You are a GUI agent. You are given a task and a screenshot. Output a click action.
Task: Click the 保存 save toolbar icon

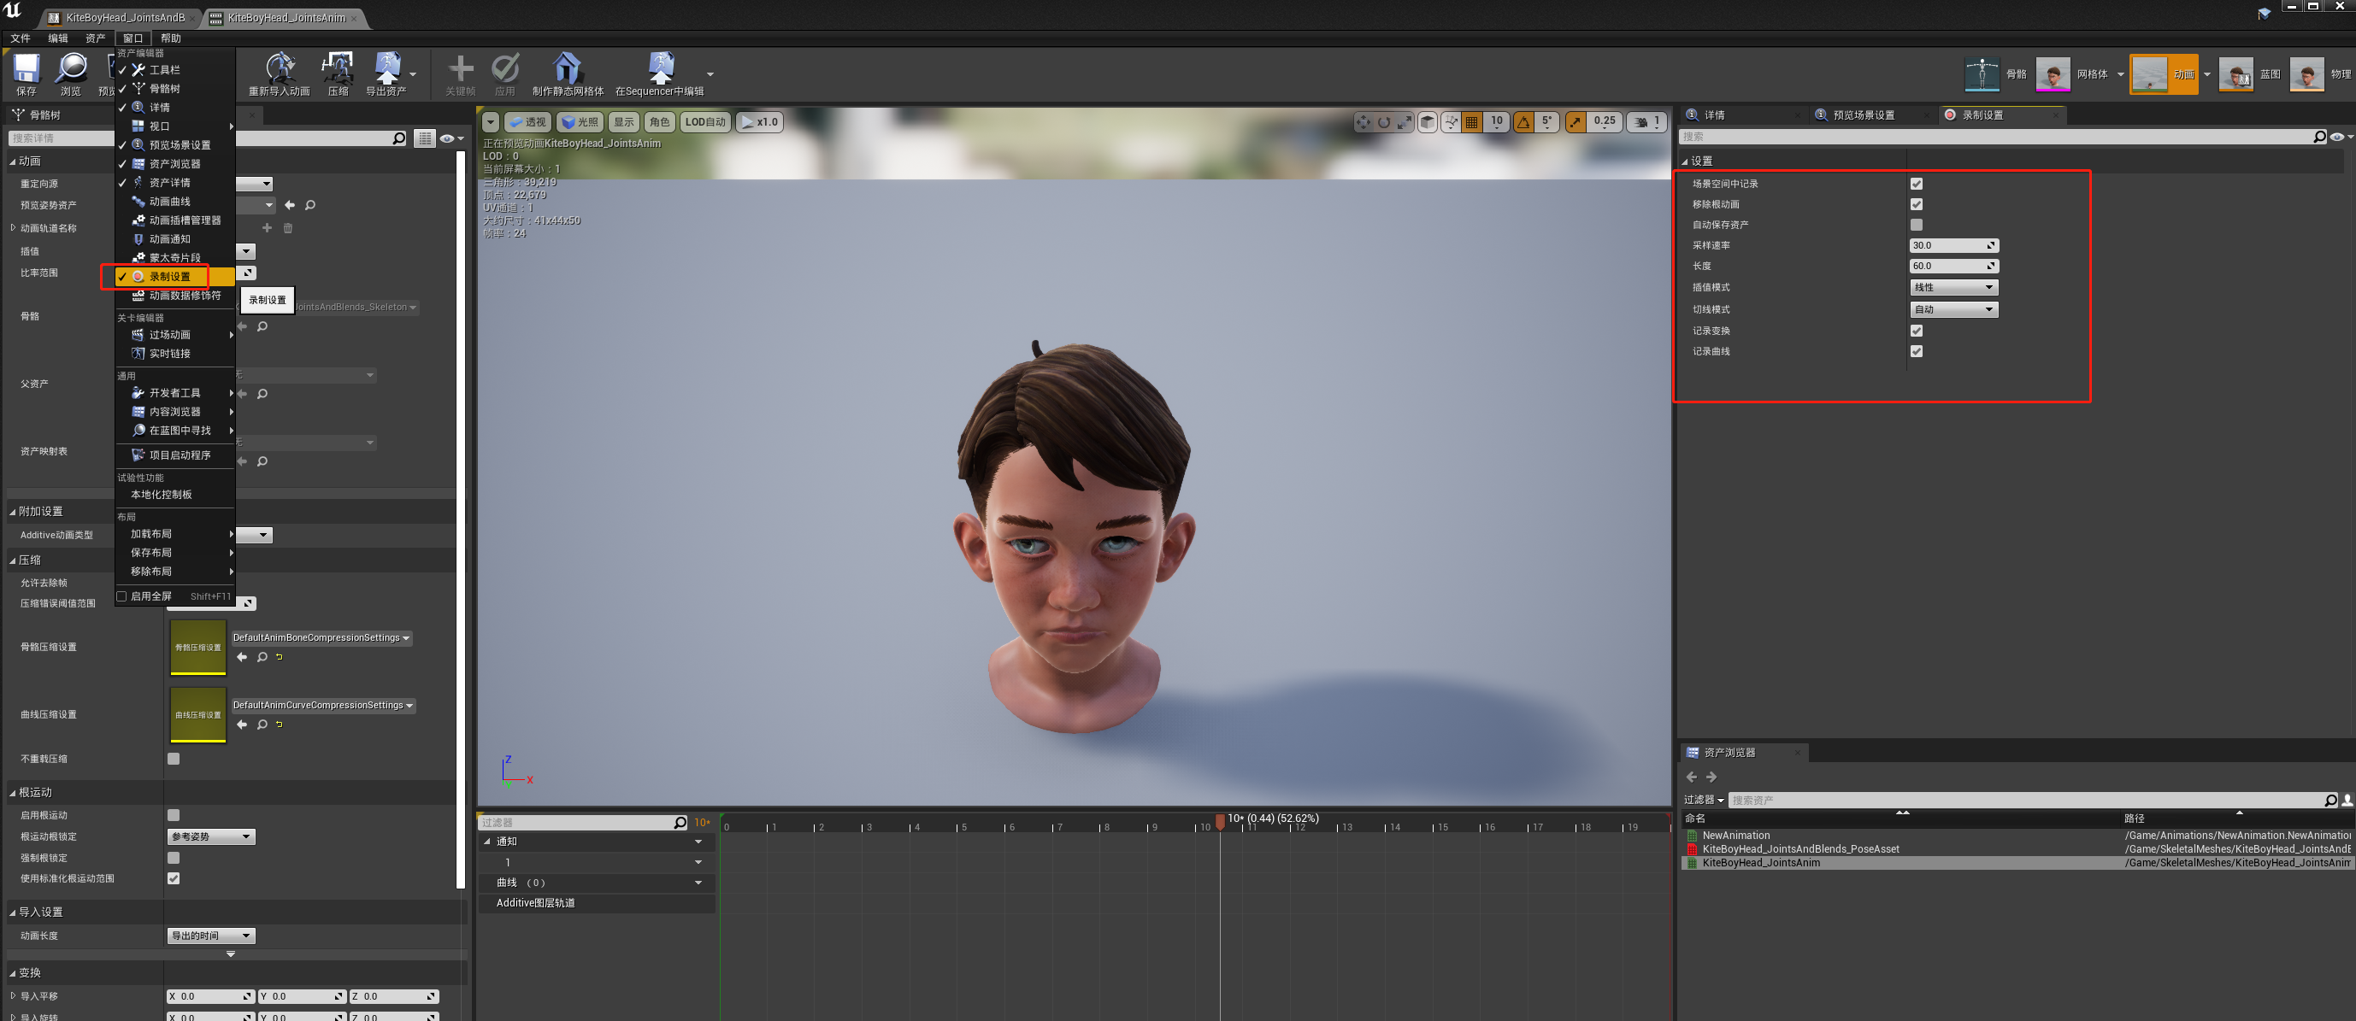tap(26, 69)
